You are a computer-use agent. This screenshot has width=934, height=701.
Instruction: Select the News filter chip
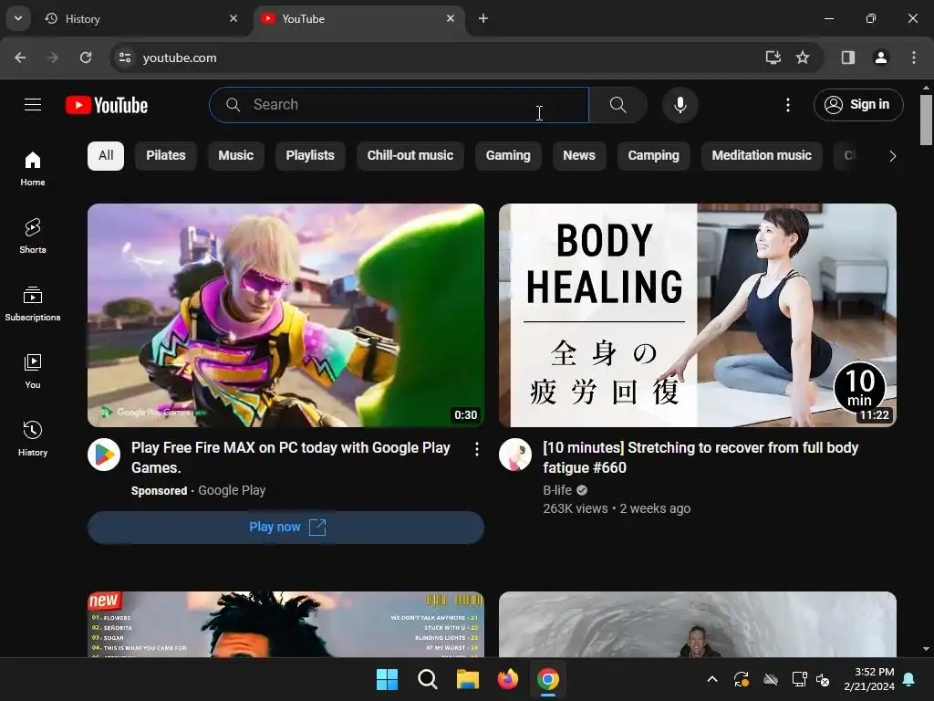click(x=579, y=156)
